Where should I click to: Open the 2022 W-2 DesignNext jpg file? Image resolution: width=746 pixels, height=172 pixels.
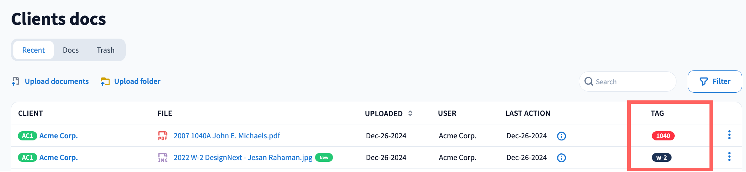click(243, 158)
